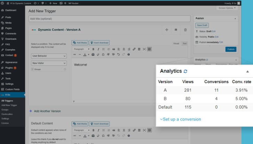Apply strikethrough in Version A editor
The width and height of the screenshot is (253, 144).
(74, 54)
